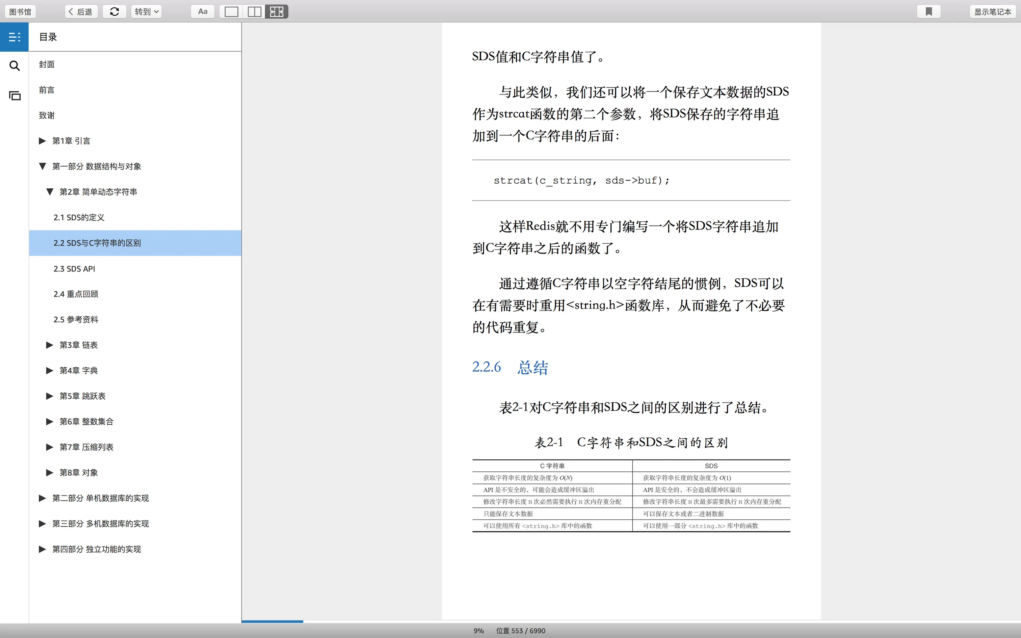Open 2.1 SDS的定义 section
1021x638 pixels.
[x=79, y=217]
